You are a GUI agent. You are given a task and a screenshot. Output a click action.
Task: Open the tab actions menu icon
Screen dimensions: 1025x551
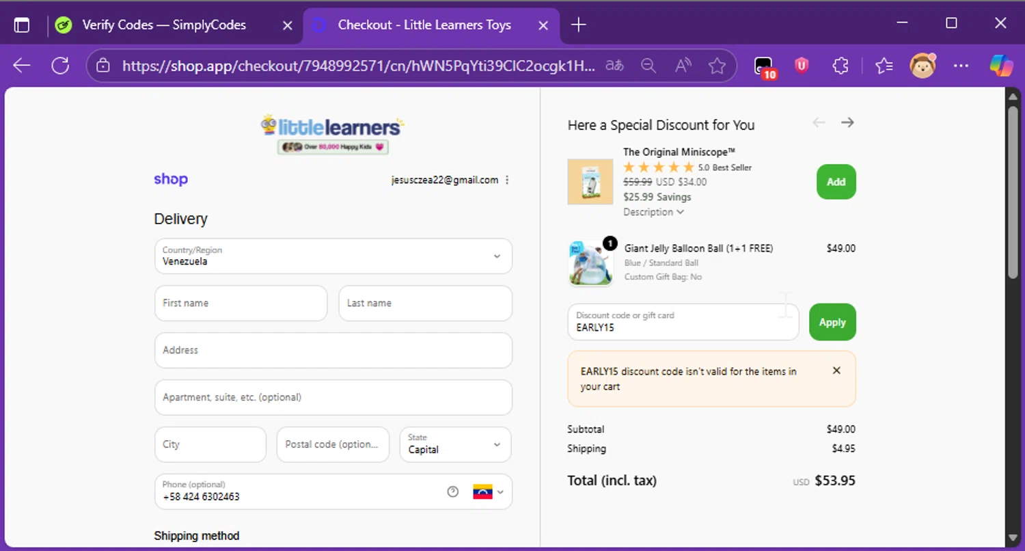click(22, 25)
